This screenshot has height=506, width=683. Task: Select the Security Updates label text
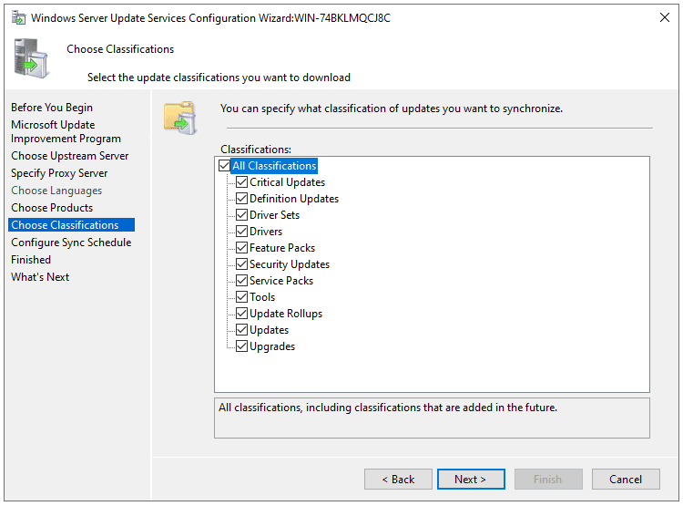[x=290, y=264]
